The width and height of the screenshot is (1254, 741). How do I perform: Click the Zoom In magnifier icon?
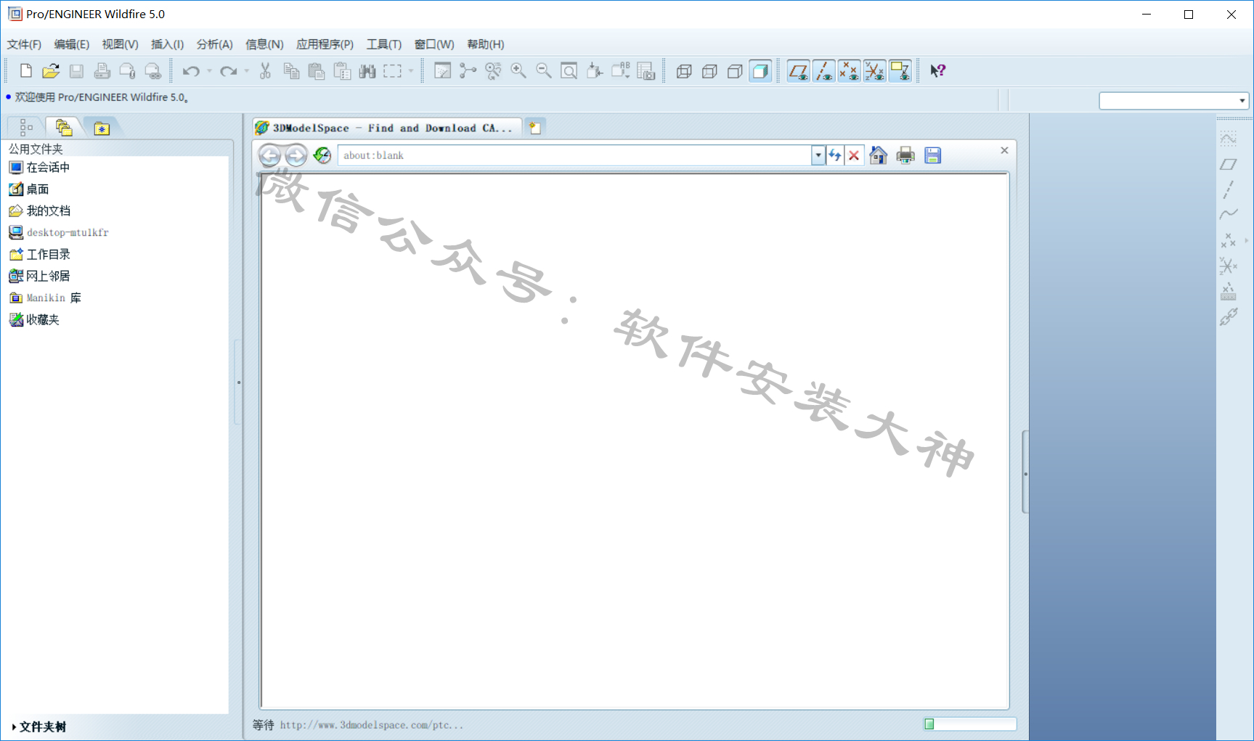click(518, 70)
